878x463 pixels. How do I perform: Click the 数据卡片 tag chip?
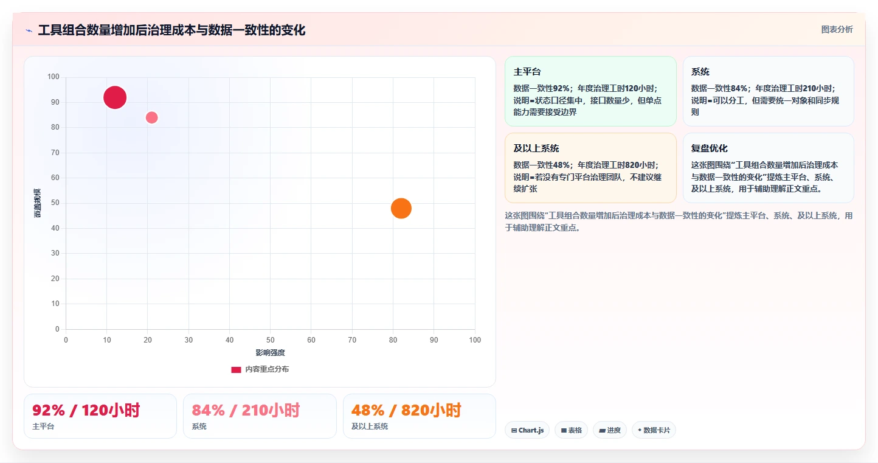click(x=654, y=430)
